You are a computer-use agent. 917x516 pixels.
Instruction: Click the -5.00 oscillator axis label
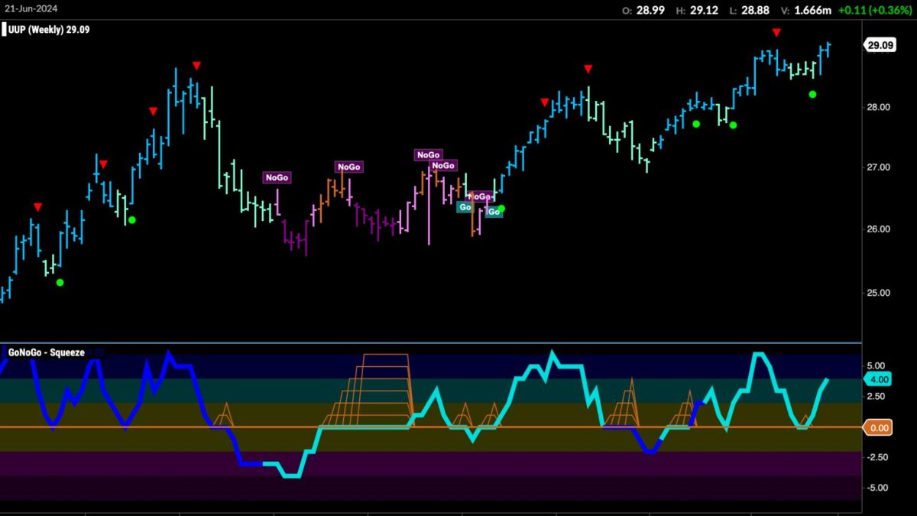(876, 488)
